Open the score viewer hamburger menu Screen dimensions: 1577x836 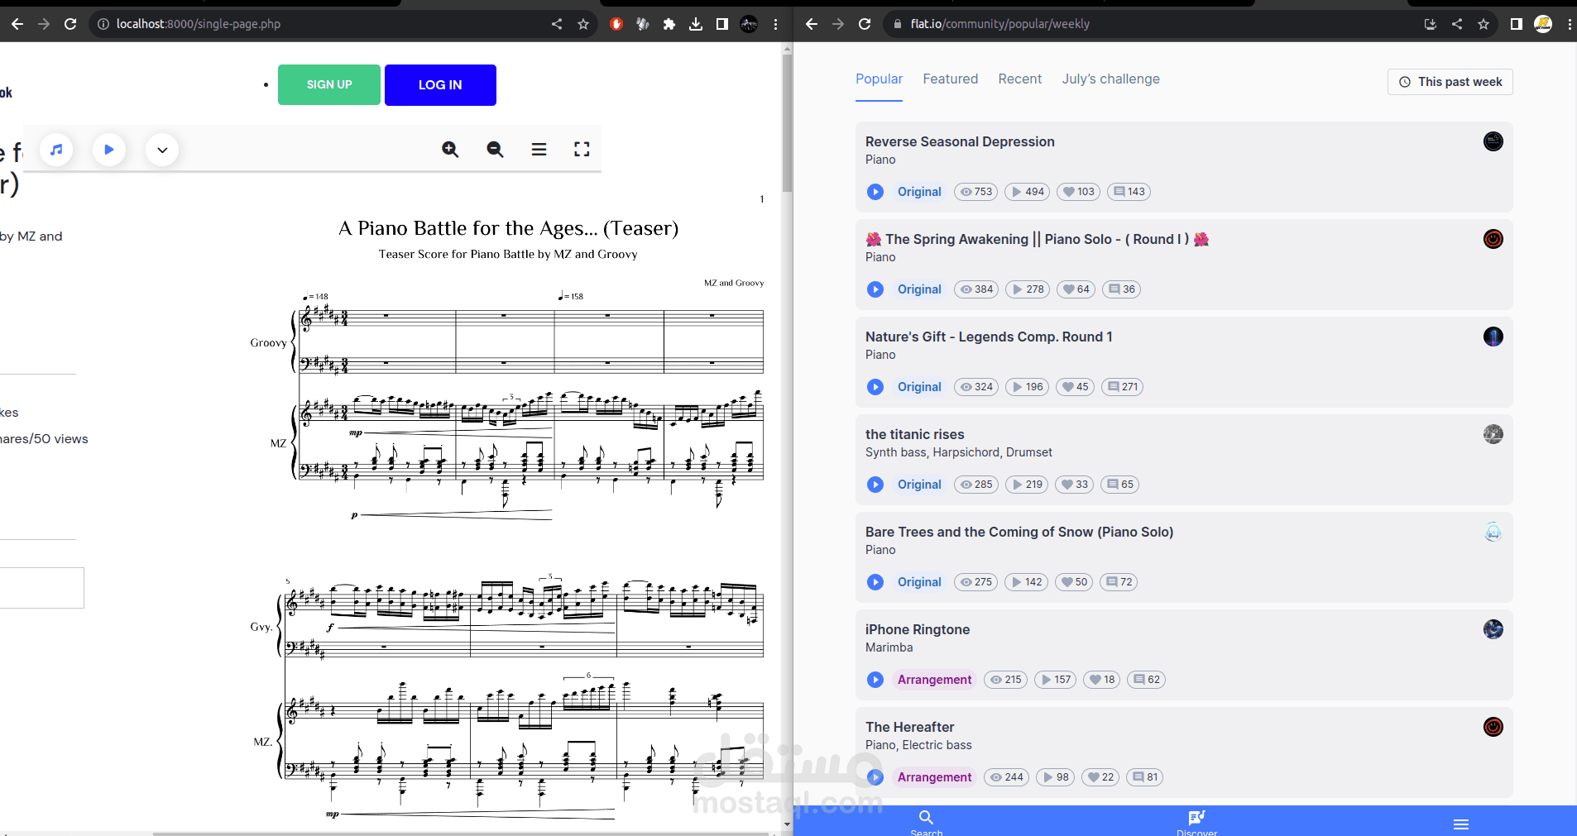coord(538,149)
